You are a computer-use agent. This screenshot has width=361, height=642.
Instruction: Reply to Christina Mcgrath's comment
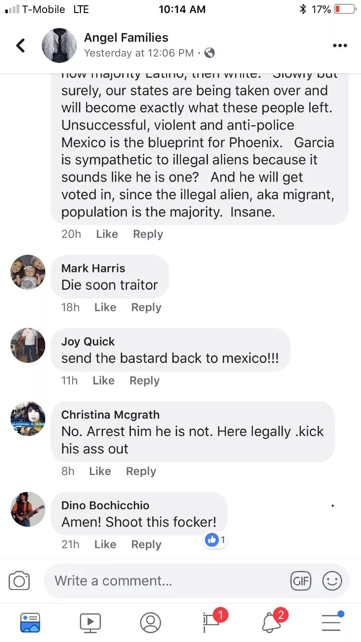[x=141, y=471]
